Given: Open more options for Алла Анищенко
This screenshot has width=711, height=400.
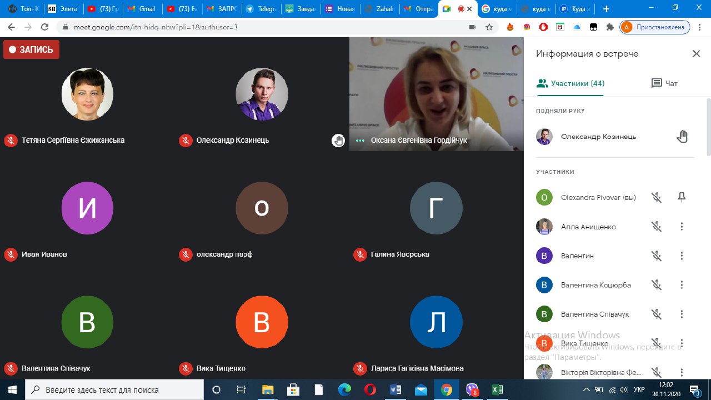Looking at the screenshot, I should coord(682,227).
